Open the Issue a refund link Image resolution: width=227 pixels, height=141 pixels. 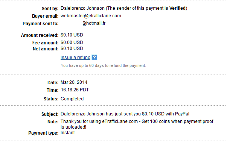pyautogui.click(x=75, y=58)
